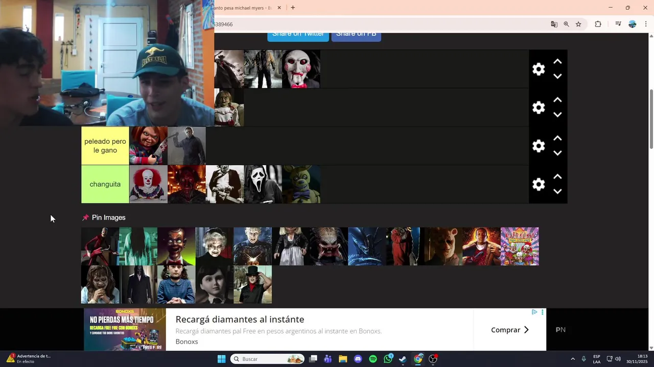Select the Annabelle doll image
Image resolution: width=654 pixels, height=367 pixels.
pos(229,108)
